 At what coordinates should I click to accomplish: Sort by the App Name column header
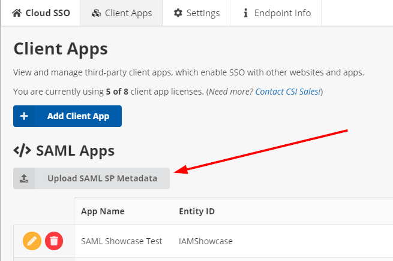click(103, 211)
